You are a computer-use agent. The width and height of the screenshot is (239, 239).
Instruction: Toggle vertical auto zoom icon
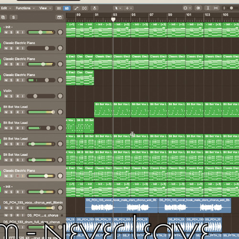click(x=208, y=8)
